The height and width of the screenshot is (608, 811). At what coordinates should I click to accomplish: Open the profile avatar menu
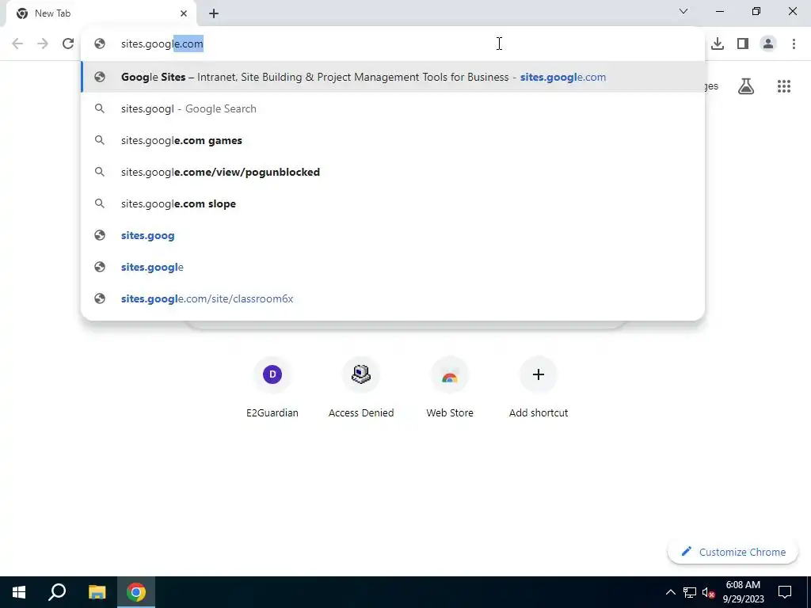click(768, 44)
